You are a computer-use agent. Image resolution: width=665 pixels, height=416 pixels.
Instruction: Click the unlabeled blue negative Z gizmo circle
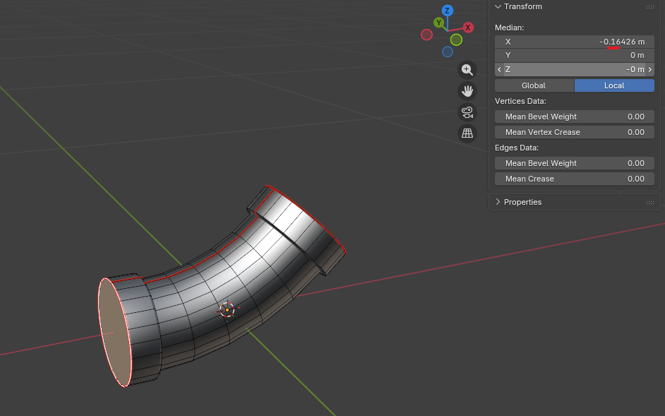pyautogui.click(x=448, y=52)
